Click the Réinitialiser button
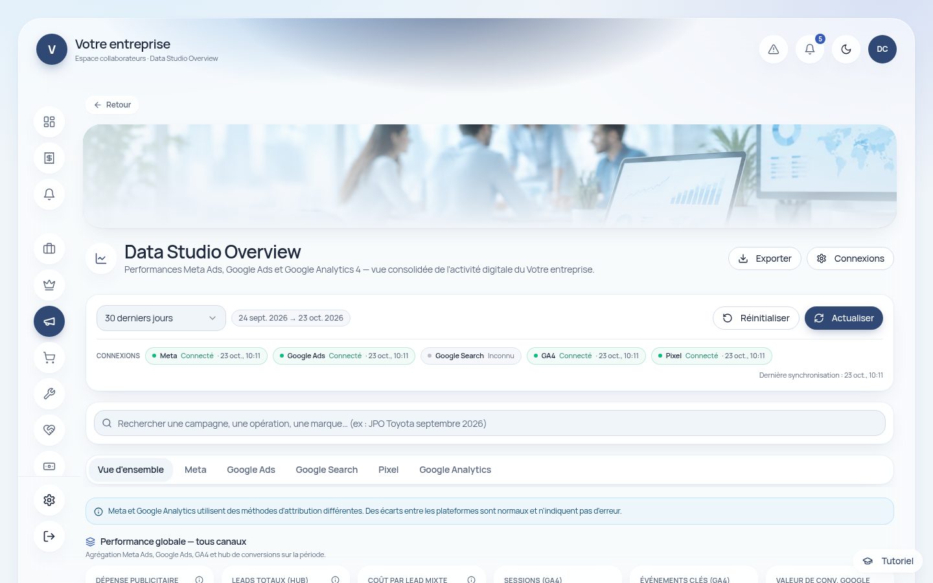Image resolution: width=933 pixels, height=583 pixels. (756, 318)
